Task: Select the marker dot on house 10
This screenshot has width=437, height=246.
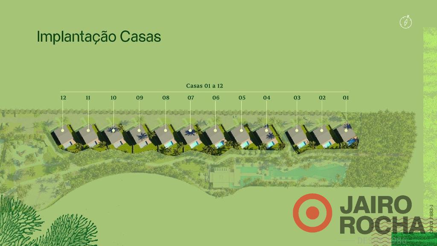Action: [114, 130]
